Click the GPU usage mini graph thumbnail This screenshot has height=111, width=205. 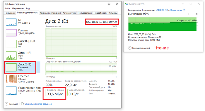click(11, 91)
